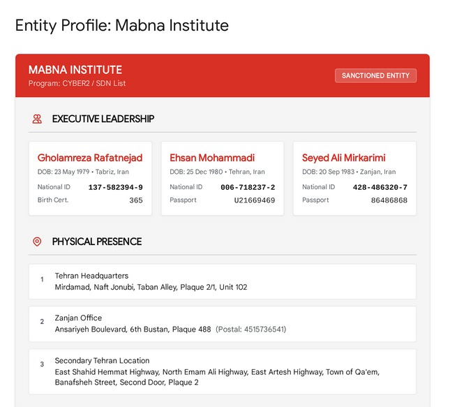Select the Ehsan Mohammadi name link
Screen dimensions: 450x407
[x=212, y=158]
